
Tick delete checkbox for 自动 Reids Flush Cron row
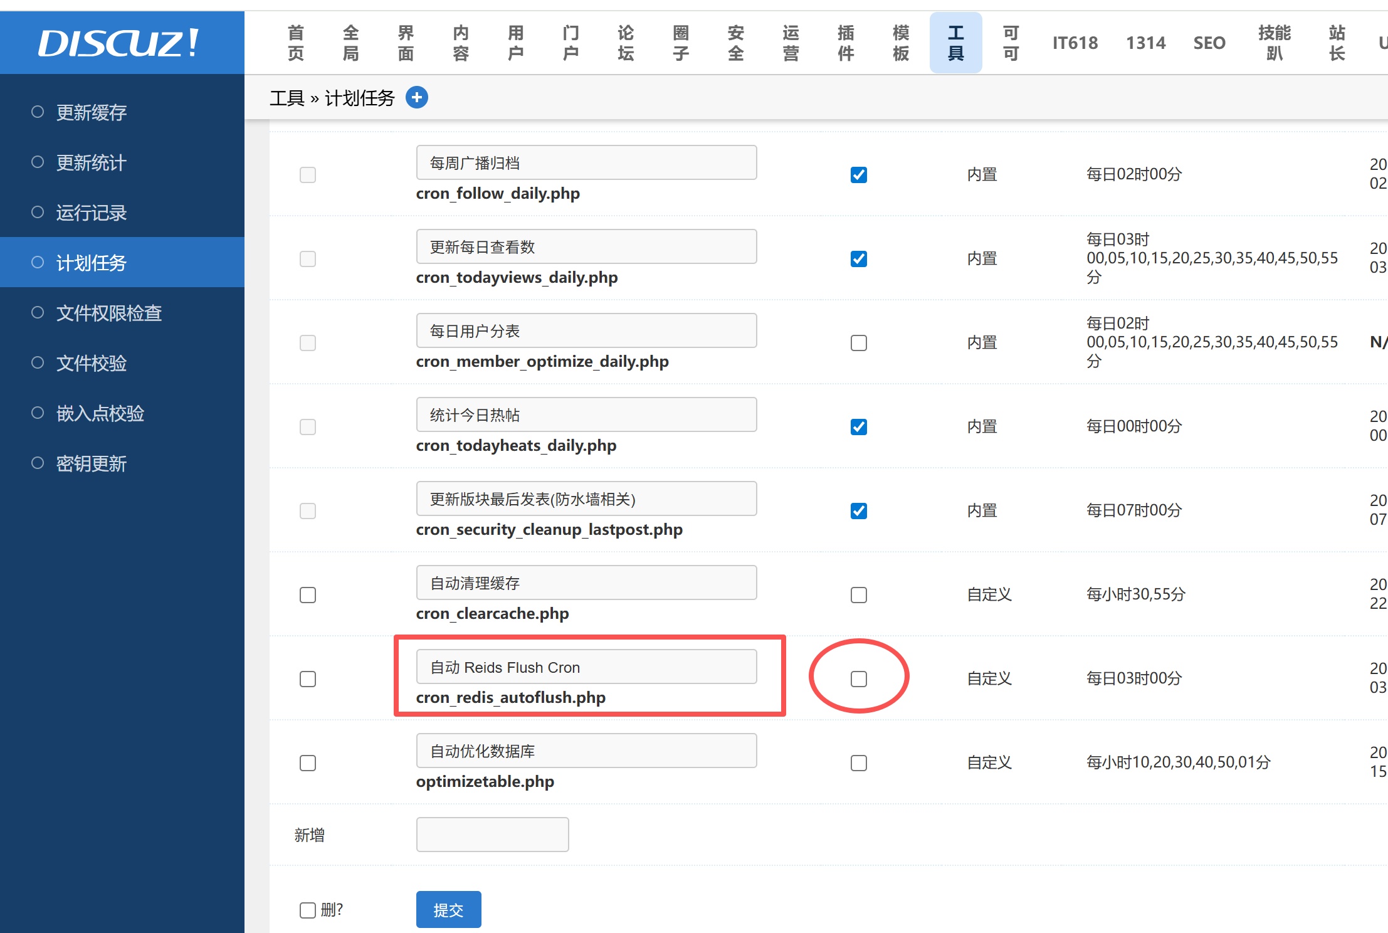click(x=308, y=679)
